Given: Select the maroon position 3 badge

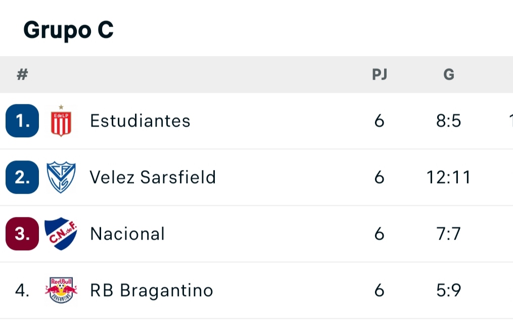Looking at the screenshot, I should pyautogui.click(x=22, y=234).
